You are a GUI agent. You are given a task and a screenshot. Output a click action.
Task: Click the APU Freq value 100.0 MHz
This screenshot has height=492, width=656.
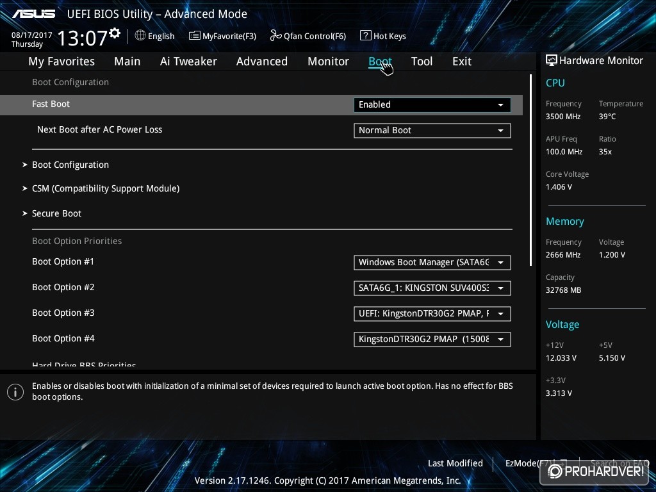point(564,152)
